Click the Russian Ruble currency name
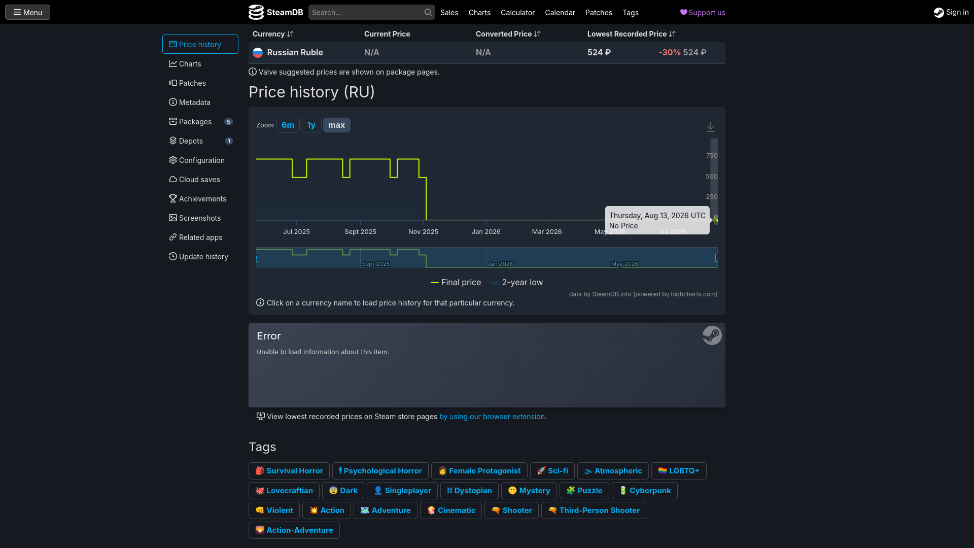The height and width of the screenshot is (548, 974). click(295, 52)
